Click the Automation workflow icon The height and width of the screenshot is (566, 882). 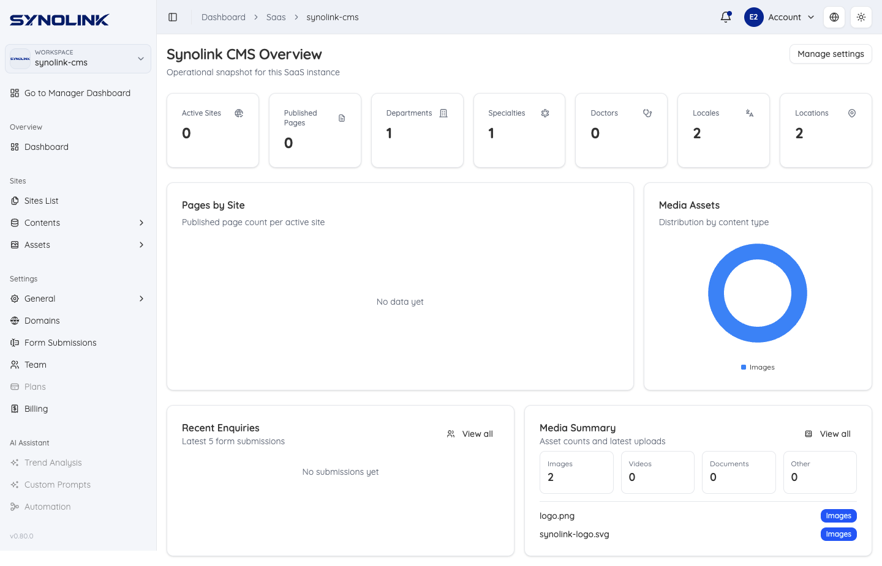[x=15, y=507]
